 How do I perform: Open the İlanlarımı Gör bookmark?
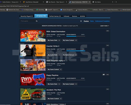coord(13,10)
